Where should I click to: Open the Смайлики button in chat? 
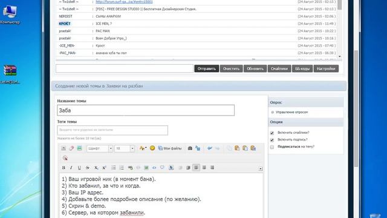tap(279, 68)
